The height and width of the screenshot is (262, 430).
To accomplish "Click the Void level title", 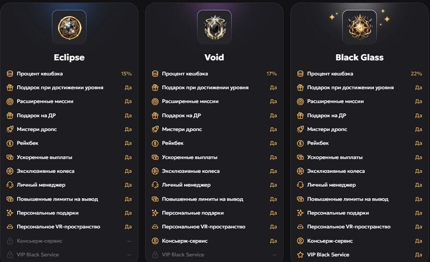I will [214, 58].
